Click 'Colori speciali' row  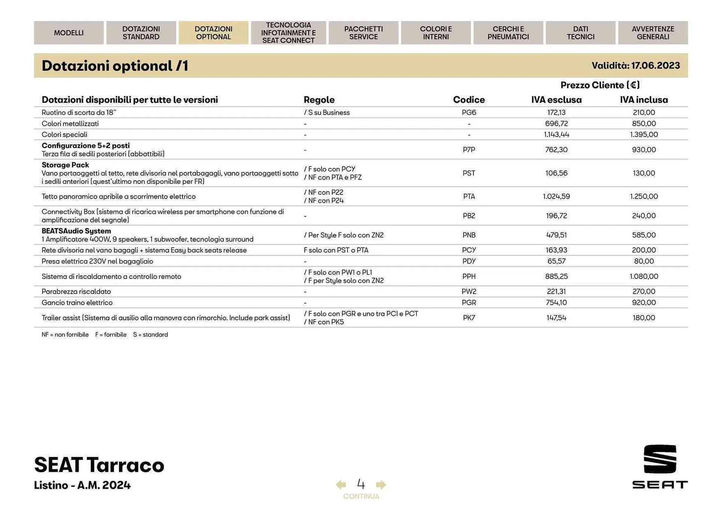(x=361, y=135)
